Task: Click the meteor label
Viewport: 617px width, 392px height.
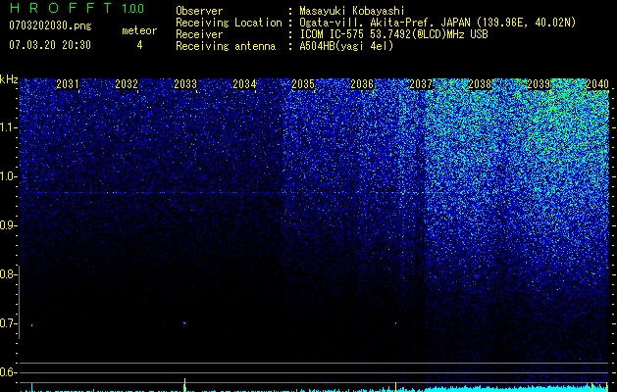Action: (139, 30)
